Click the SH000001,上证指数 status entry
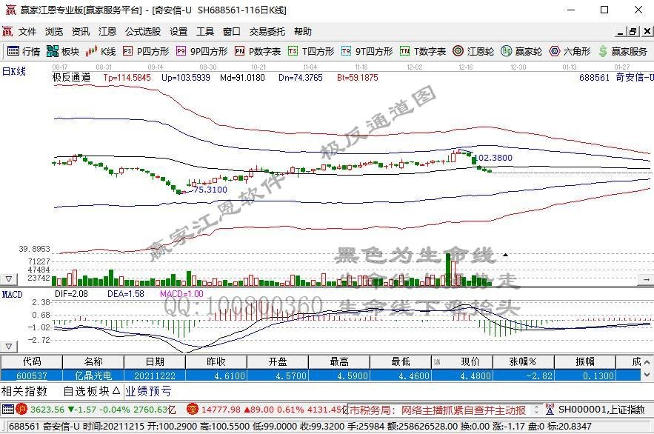This screenshot has width=654, height=434. 602,410
